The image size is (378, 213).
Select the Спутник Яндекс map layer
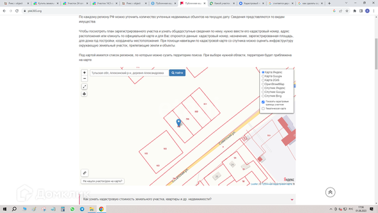263,88
